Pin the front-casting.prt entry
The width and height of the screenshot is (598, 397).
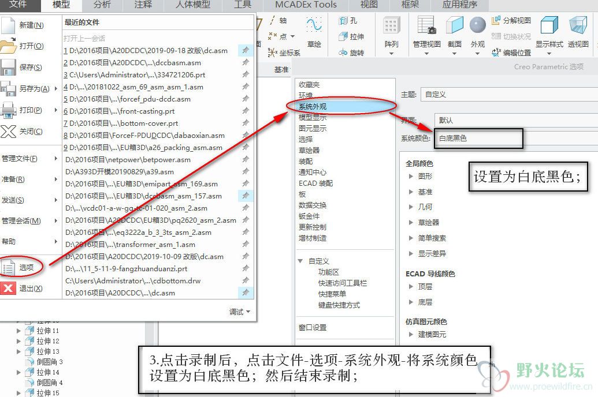click(245, 111)
